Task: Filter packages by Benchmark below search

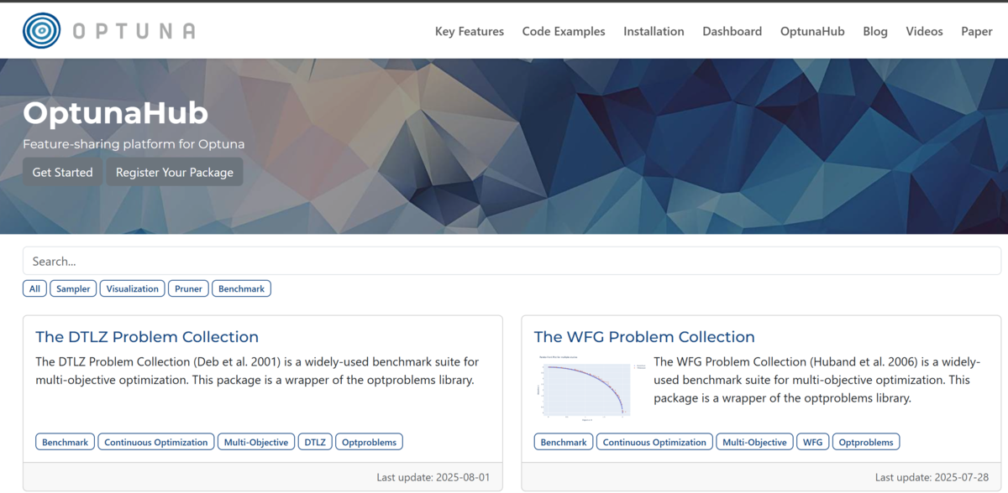Action: (241, 288)
